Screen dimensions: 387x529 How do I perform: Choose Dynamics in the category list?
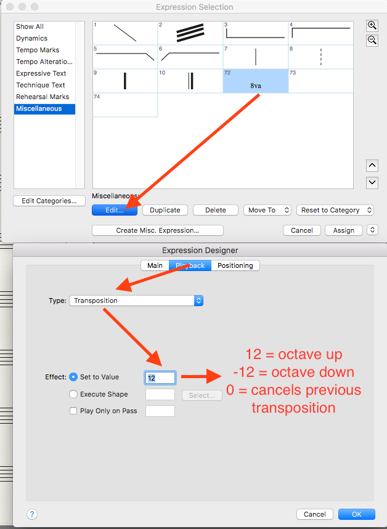[x=31, y=38]
